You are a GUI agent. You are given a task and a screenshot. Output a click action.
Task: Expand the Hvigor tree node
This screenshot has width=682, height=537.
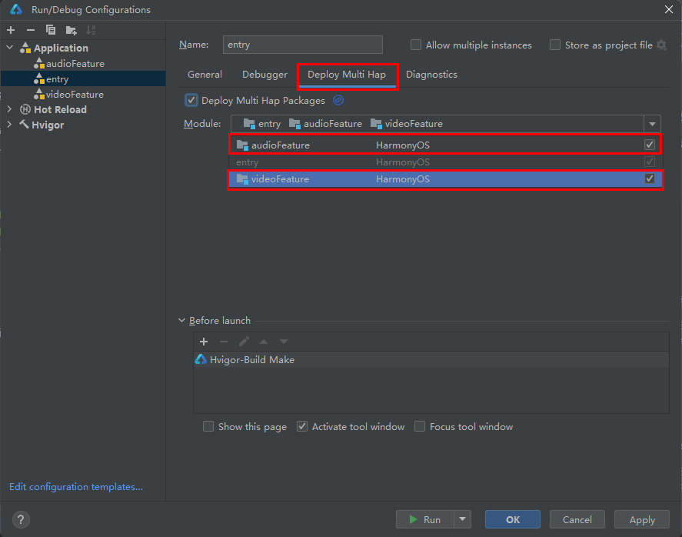click(8, 125)
